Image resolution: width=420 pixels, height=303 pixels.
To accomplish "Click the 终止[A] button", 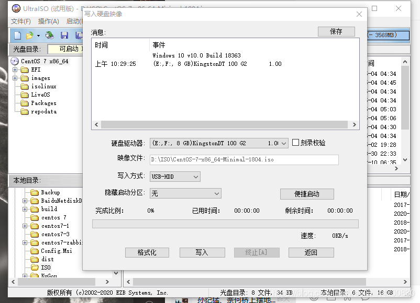I will pyautogui.click(x=257, y=252).
